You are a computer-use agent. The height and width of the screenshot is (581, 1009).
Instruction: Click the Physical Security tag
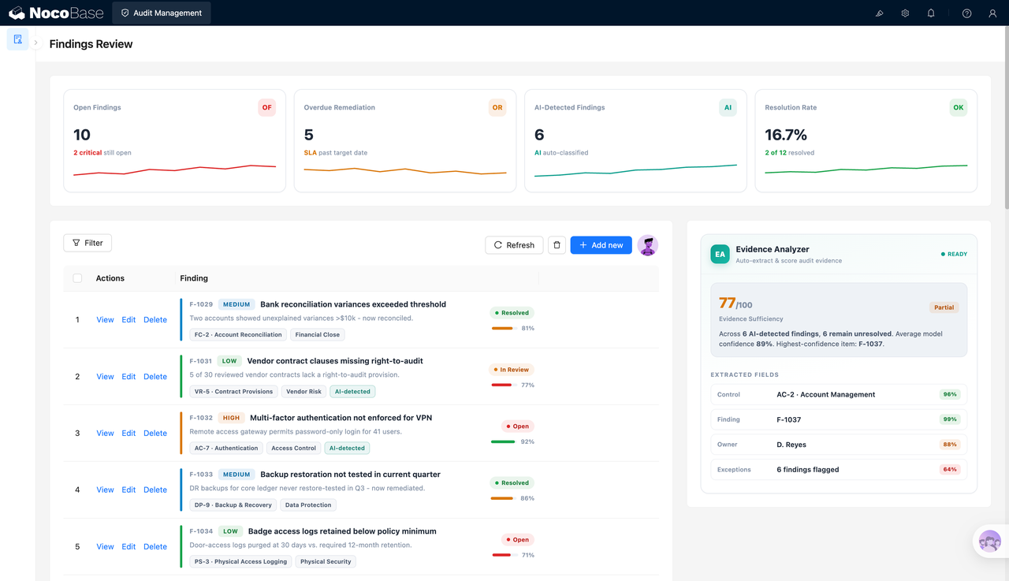(326, 561)
